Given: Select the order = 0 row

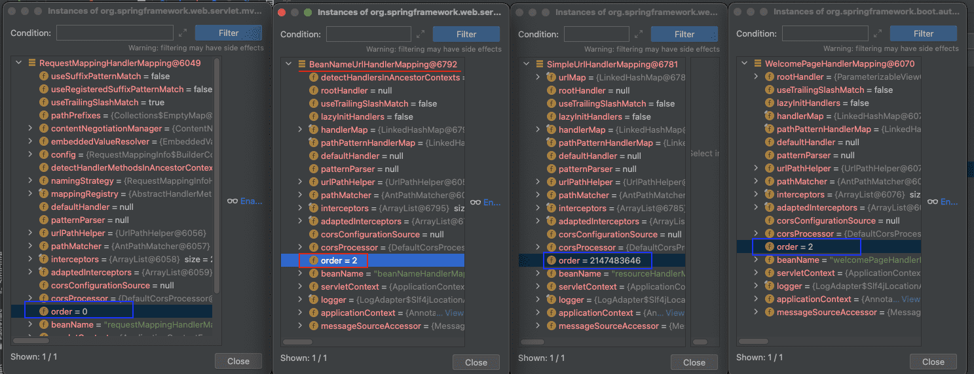Looking at the screenshot, I should click(x=113, y=311).
